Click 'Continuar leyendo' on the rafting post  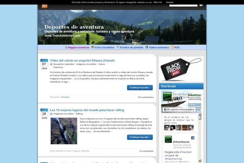[x=140, y=137]
